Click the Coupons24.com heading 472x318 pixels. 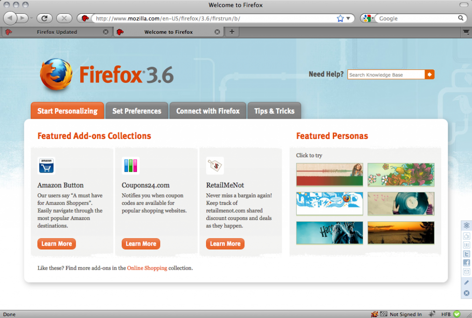click(x=146, y=185)
